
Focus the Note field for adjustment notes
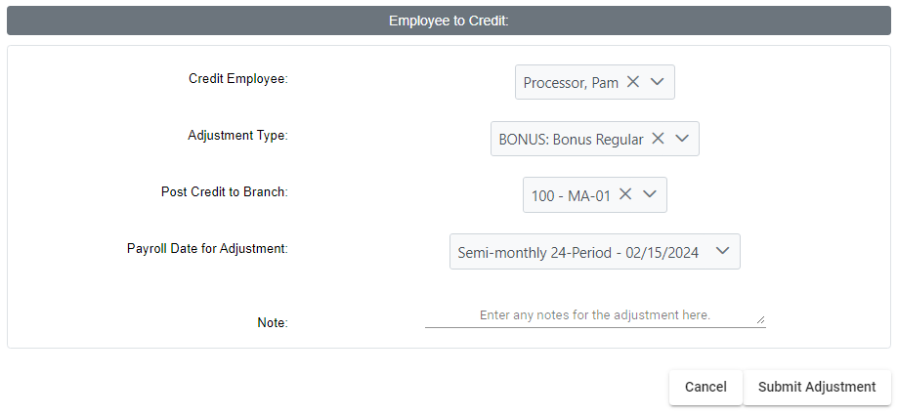click(595, 315)
